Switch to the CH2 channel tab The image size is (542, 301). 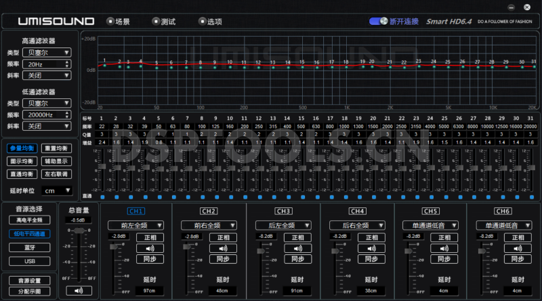(209, 211)
